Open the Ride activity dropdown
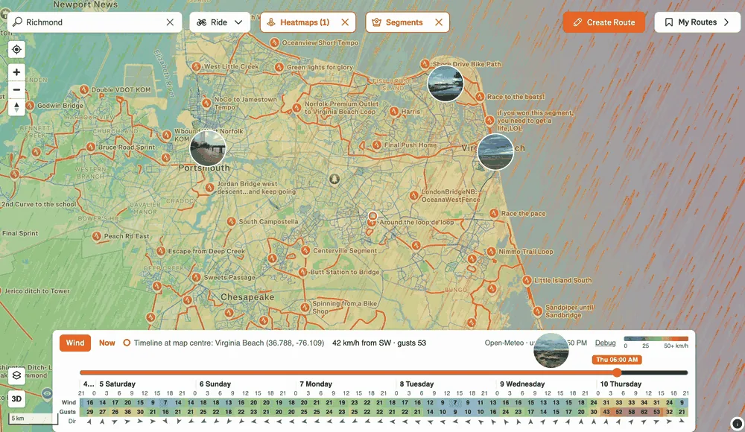 (x=220, y=22)
